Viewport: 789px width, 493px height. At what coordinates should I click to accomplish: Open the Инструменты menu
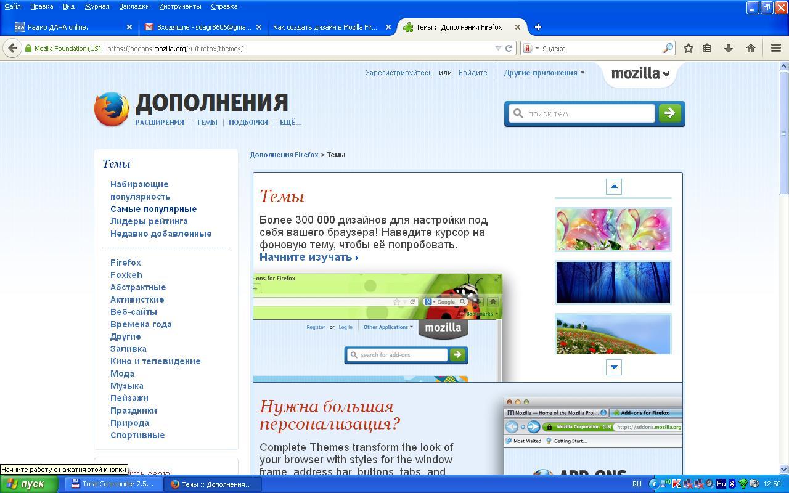[180, 6]
